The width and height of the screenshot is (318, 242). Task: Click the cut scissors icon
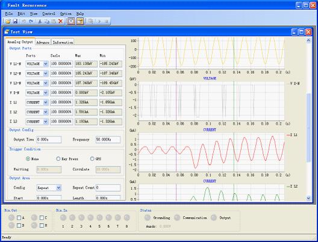40,21
